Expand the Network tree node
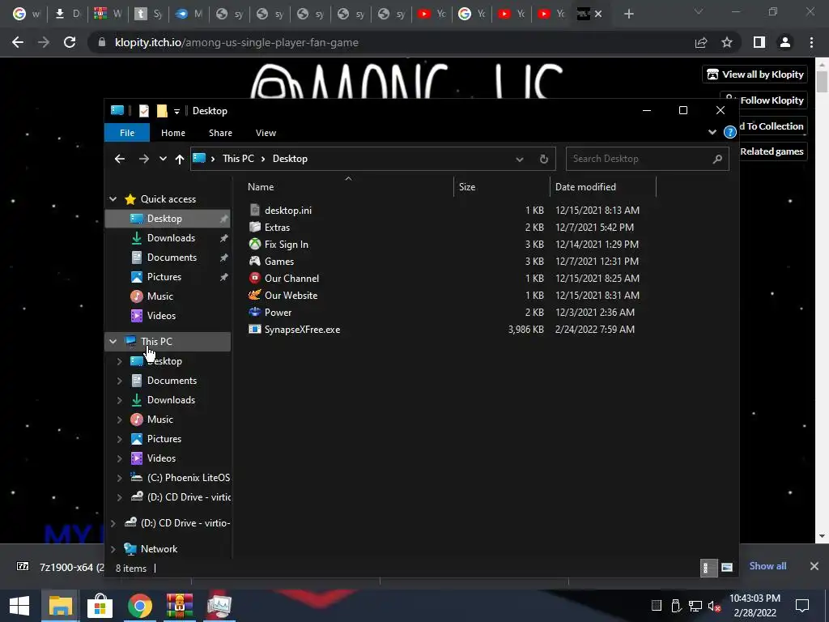 113,549
